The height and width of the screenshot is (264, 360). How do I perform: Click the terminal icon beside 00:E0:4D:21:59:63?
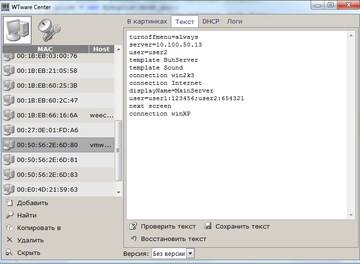pos(9,190)
